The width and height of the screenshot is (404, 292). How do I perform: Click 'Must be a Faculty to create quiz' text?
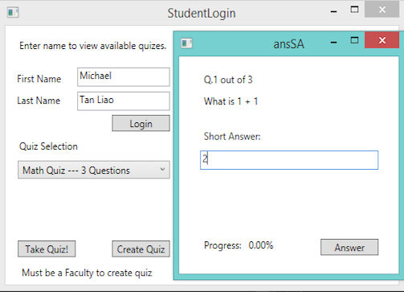pyautogui.click(x=87, y=273)
